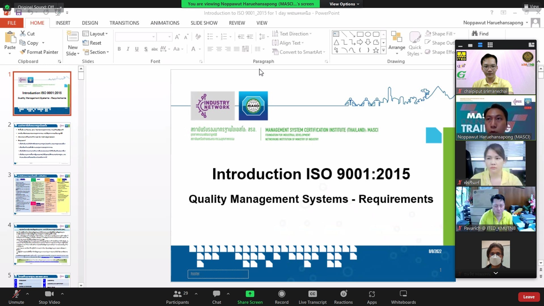Switch to the TRANSITIONS tab
Viewport: 544px width, 306px height.
tap(124, 23)
